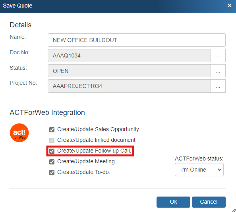Select the Status field showing OPEN
This screenshot has height=212, width=236.
click(129, 71)
